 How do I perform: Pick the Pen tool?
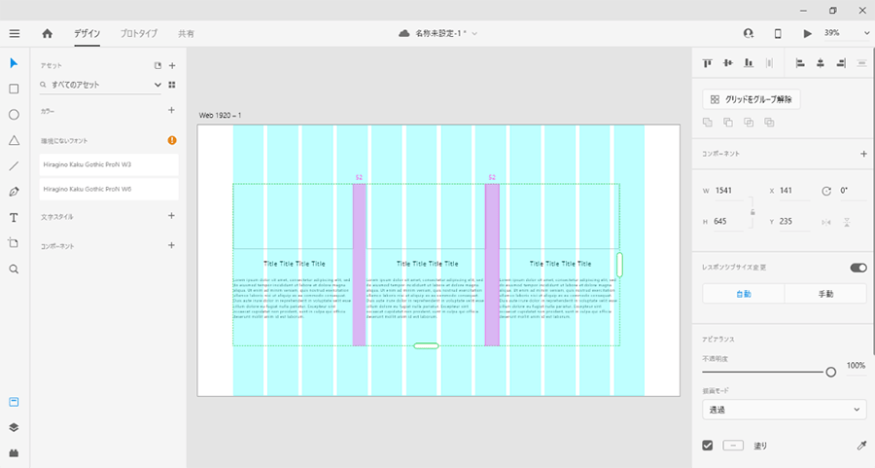coord(14,192)
